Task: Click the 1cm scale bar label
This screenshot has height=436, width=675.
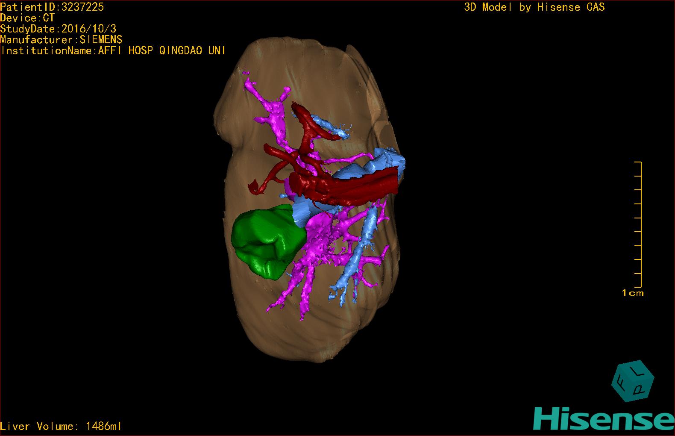Action: pyautogui.click(x=633, y=293)
